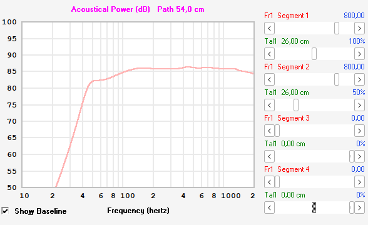The height and width of the screenshot is (225, 368).
Task: Click the 100% Tal1 percentage value
Action: 357,41
